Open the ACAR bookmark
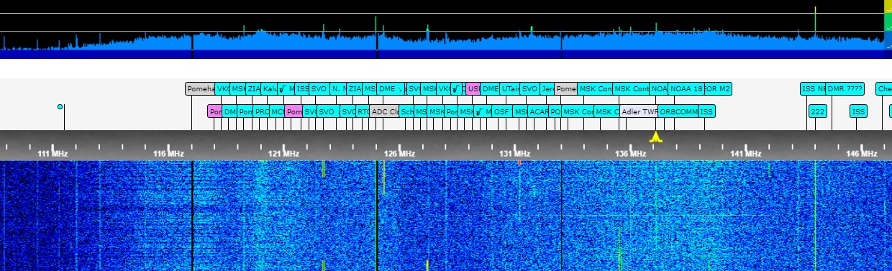Viewport: 892px width, 271px height. coord(538,111)
